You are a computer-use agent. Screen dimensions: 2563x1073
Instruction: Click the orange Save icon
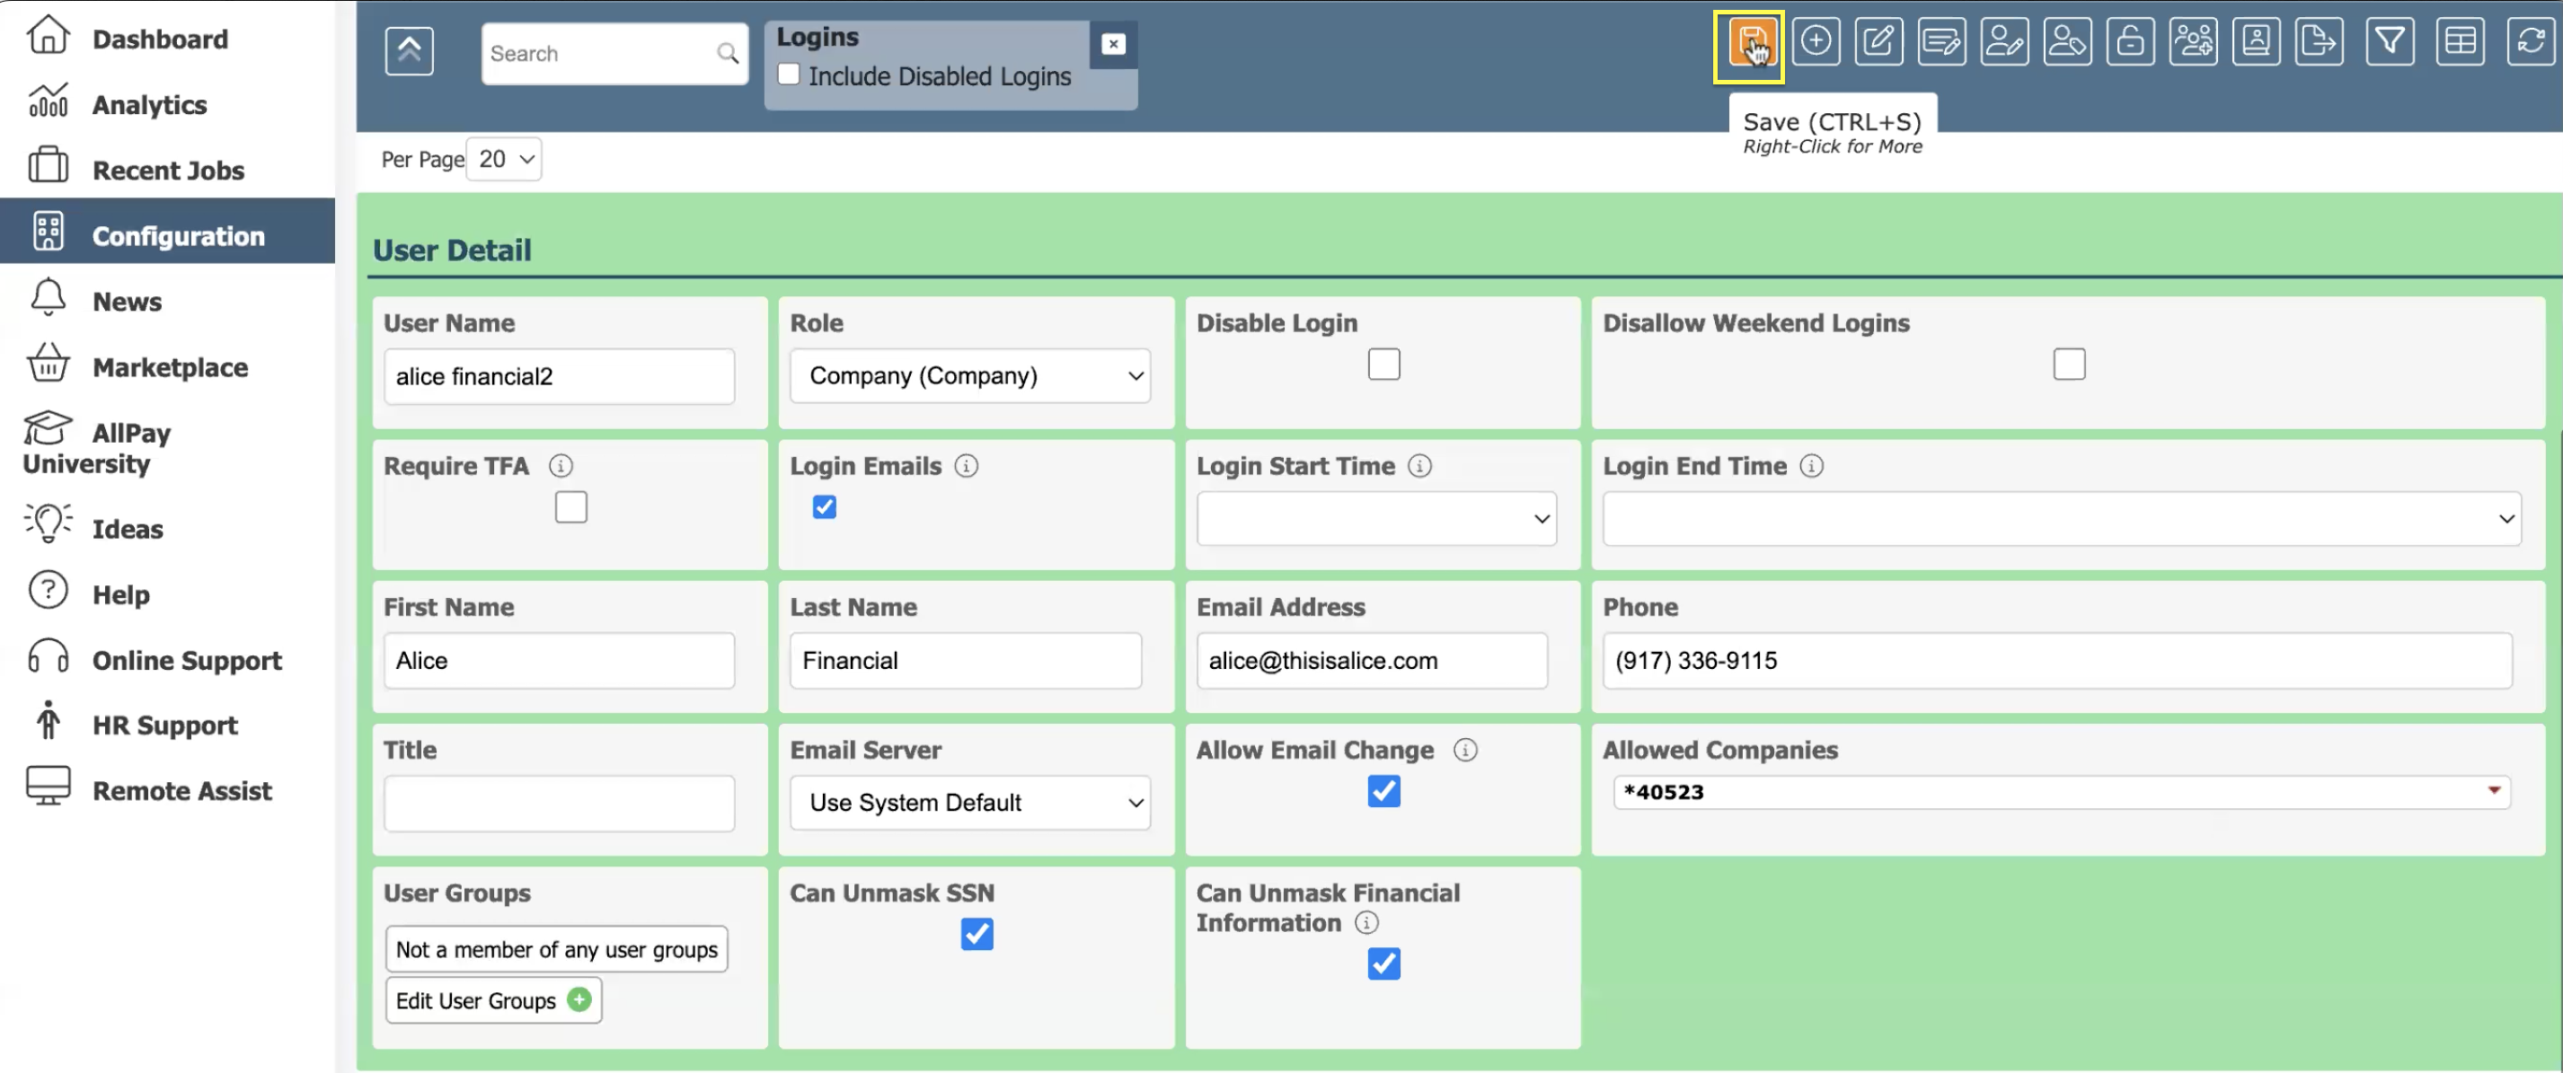coord(1748,42)
